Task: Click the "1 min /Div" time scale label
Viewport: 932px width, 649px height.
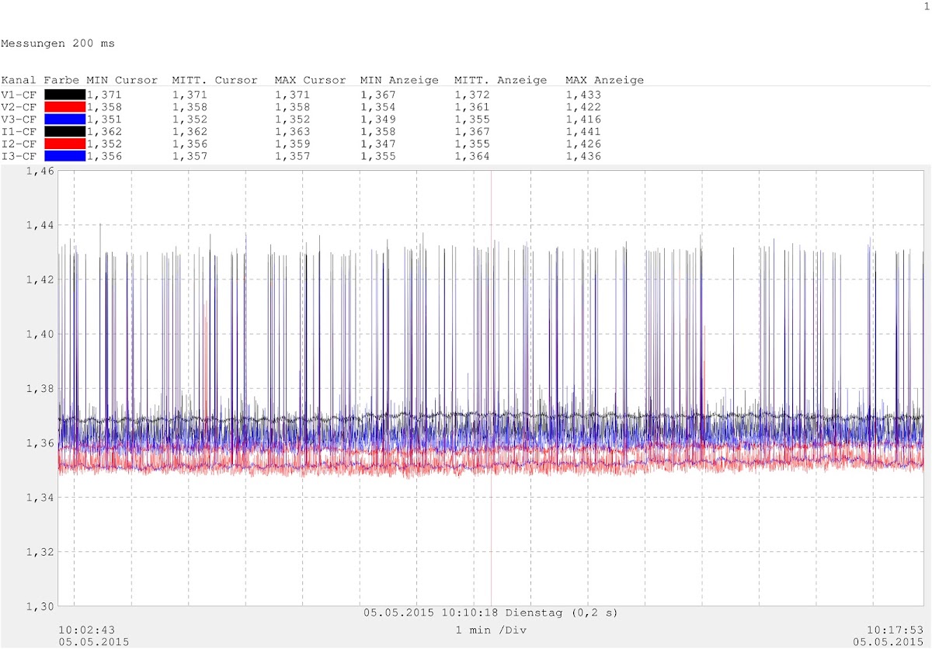Action: [x=490, y=630]
